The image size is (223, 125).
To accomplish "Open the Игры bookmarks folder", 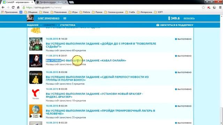I will pos(73,12).
